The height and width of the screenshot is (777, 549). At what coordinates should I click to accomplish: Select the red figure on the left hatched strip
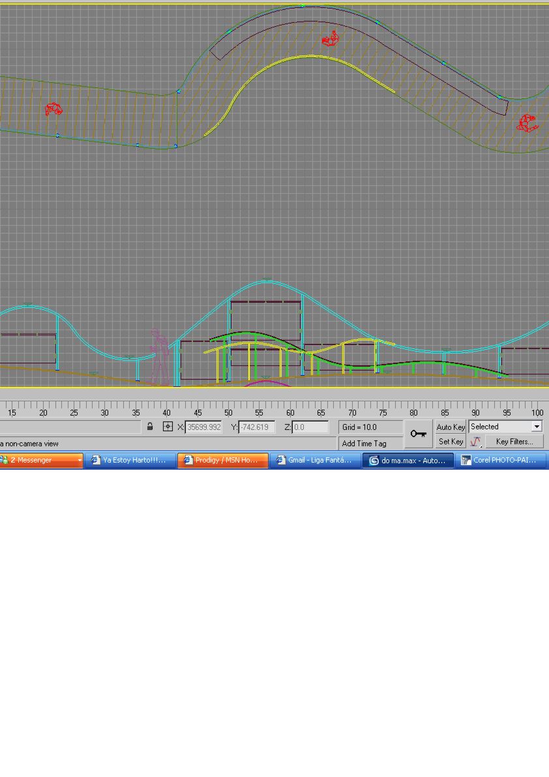(x=53, y=109)
